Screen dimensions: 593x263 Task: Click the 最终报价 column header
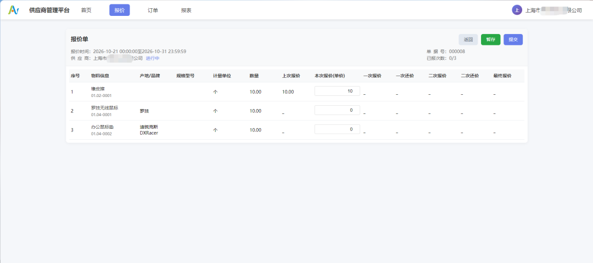tap(502, 76)
